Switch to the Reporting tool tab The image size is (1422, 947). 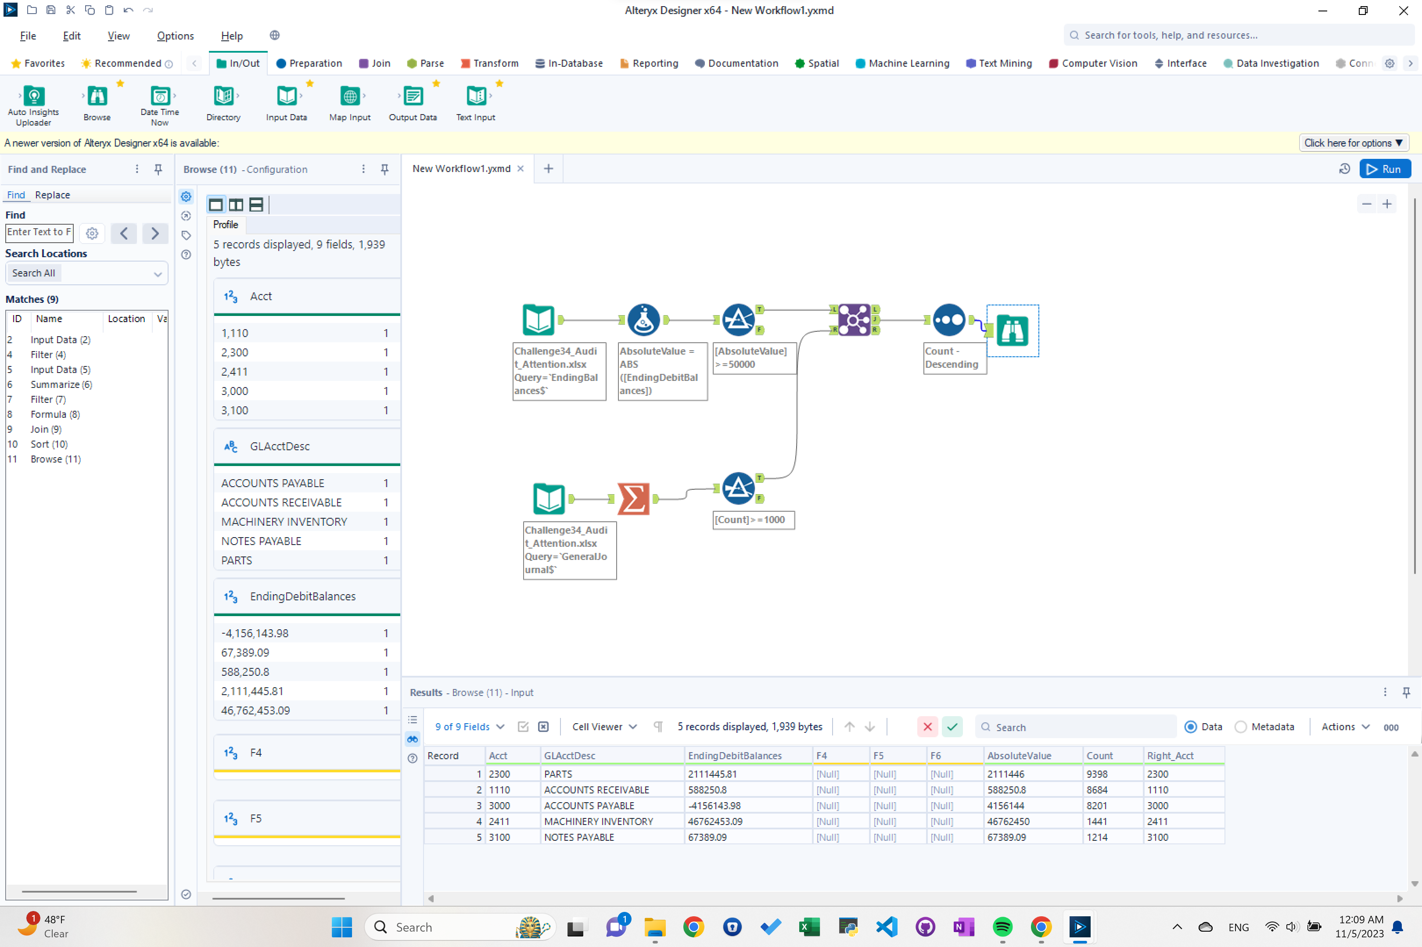pos(650,64)
